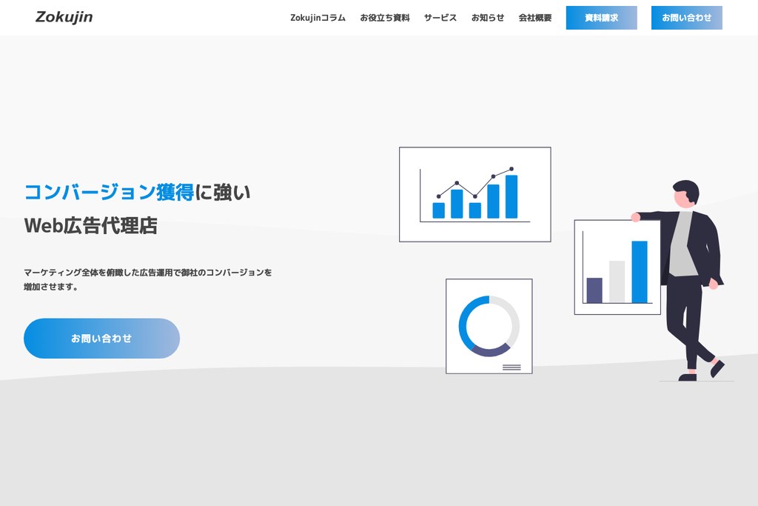Open the お知らせ page from the navigation
The image size is (758, 506).
488,17
